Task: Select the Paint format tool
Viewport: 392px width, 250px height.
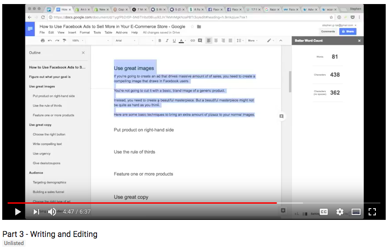Action: pos(65,40)
